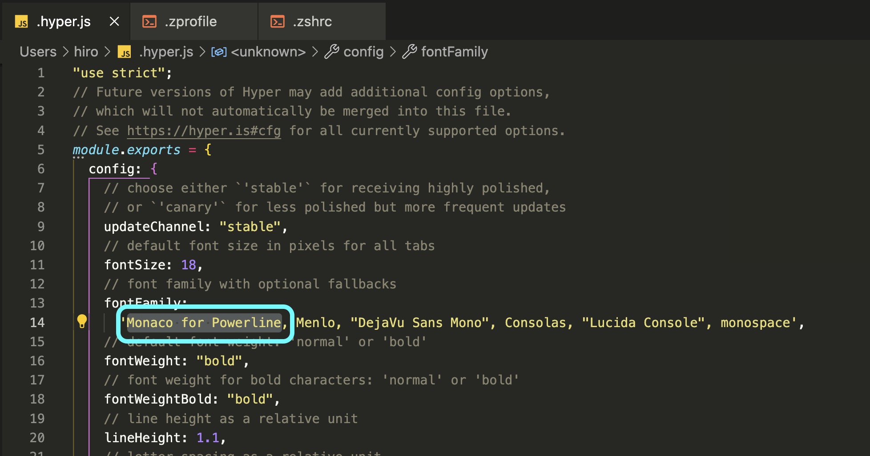Click the "stable" string value
The width and height of the screenshot is (870, 456).
pos(250,227)
